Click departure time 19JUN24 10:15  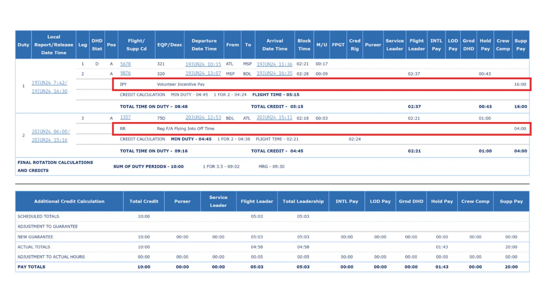pyautogui.click(x=203, y=64)
